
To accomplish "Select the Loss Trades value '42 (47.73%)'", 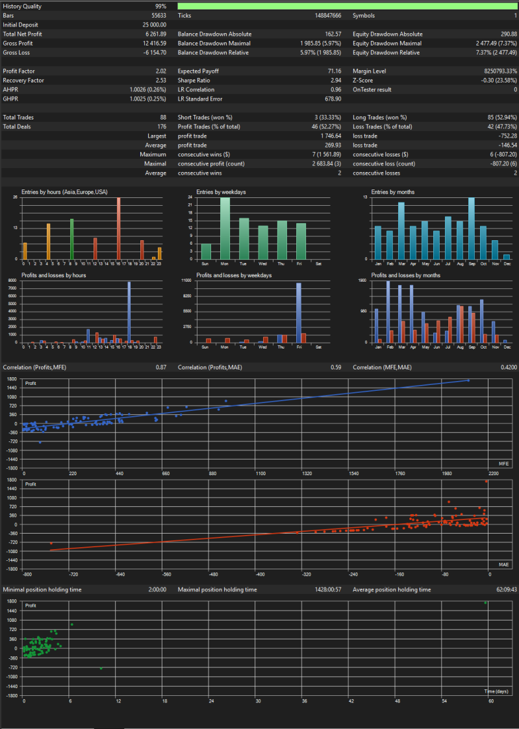I will 501,127.
